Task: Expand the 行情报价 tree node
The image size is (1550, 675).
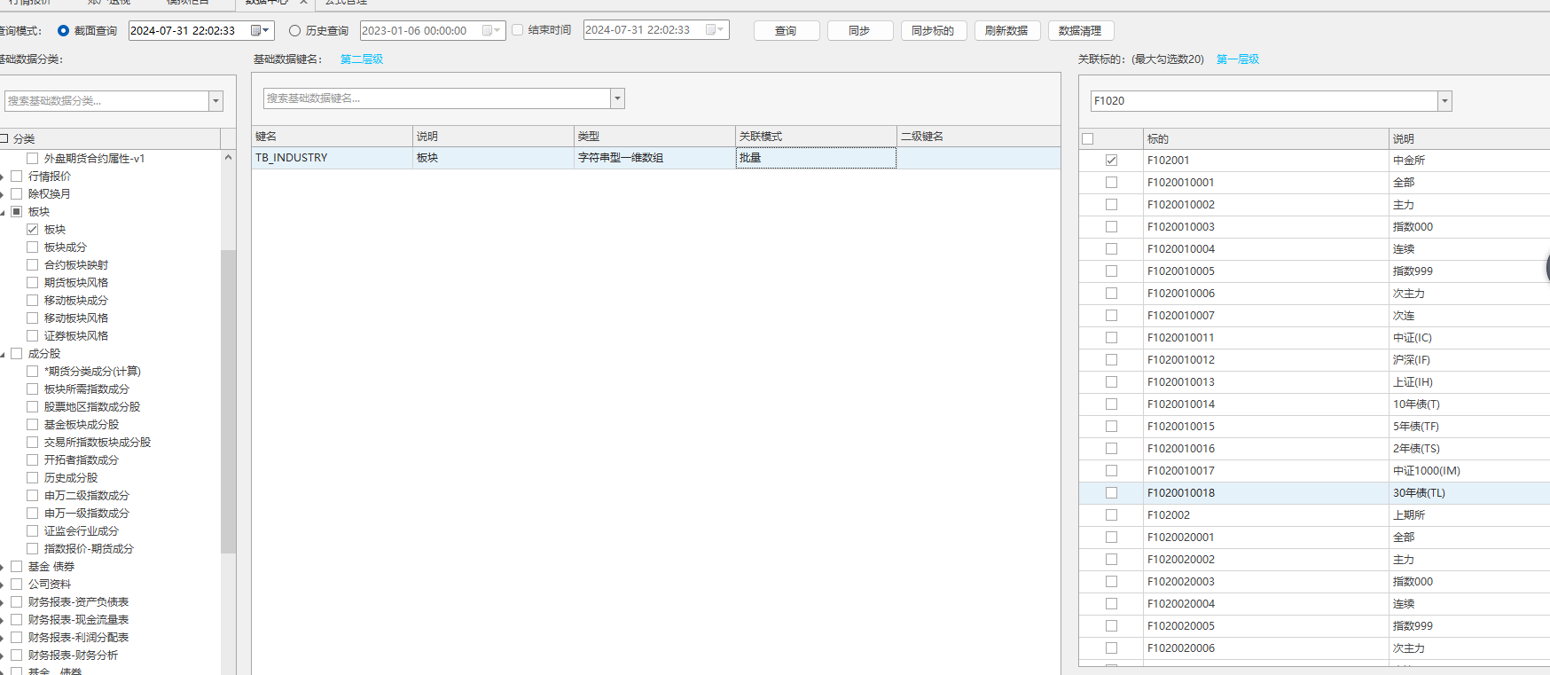Action: point(3,177)
